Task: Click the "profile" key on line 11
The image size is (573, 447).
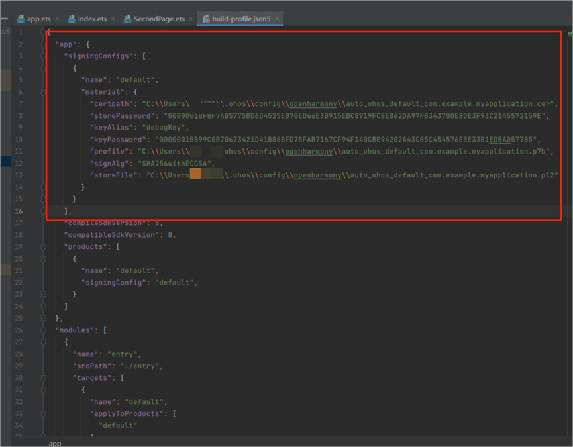Action: pos(109,152)
